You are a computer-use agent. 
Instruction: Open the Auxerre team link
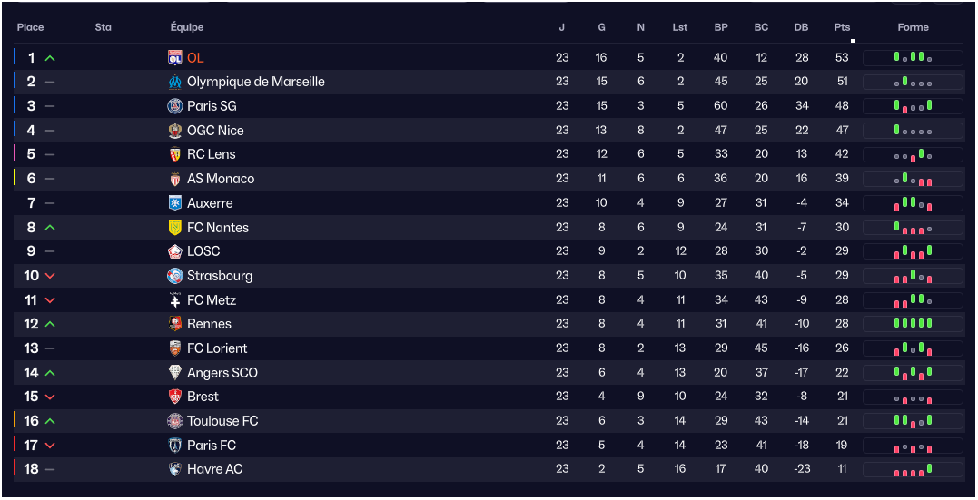click(x=210, y=203)
